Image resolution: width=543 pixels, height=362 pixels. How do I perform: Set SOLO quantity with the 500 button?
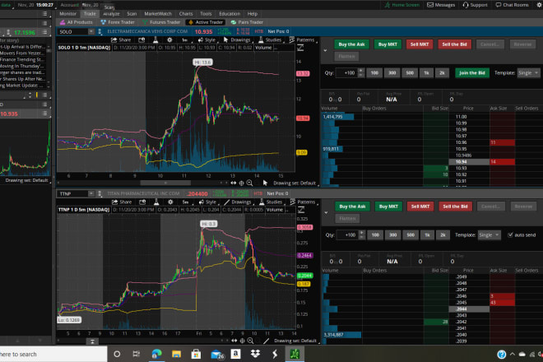tap(410, 72)
